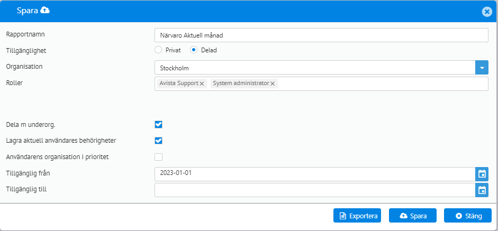Remove the Avista Support role tag
498x231 pixels.
click(202, 84)
